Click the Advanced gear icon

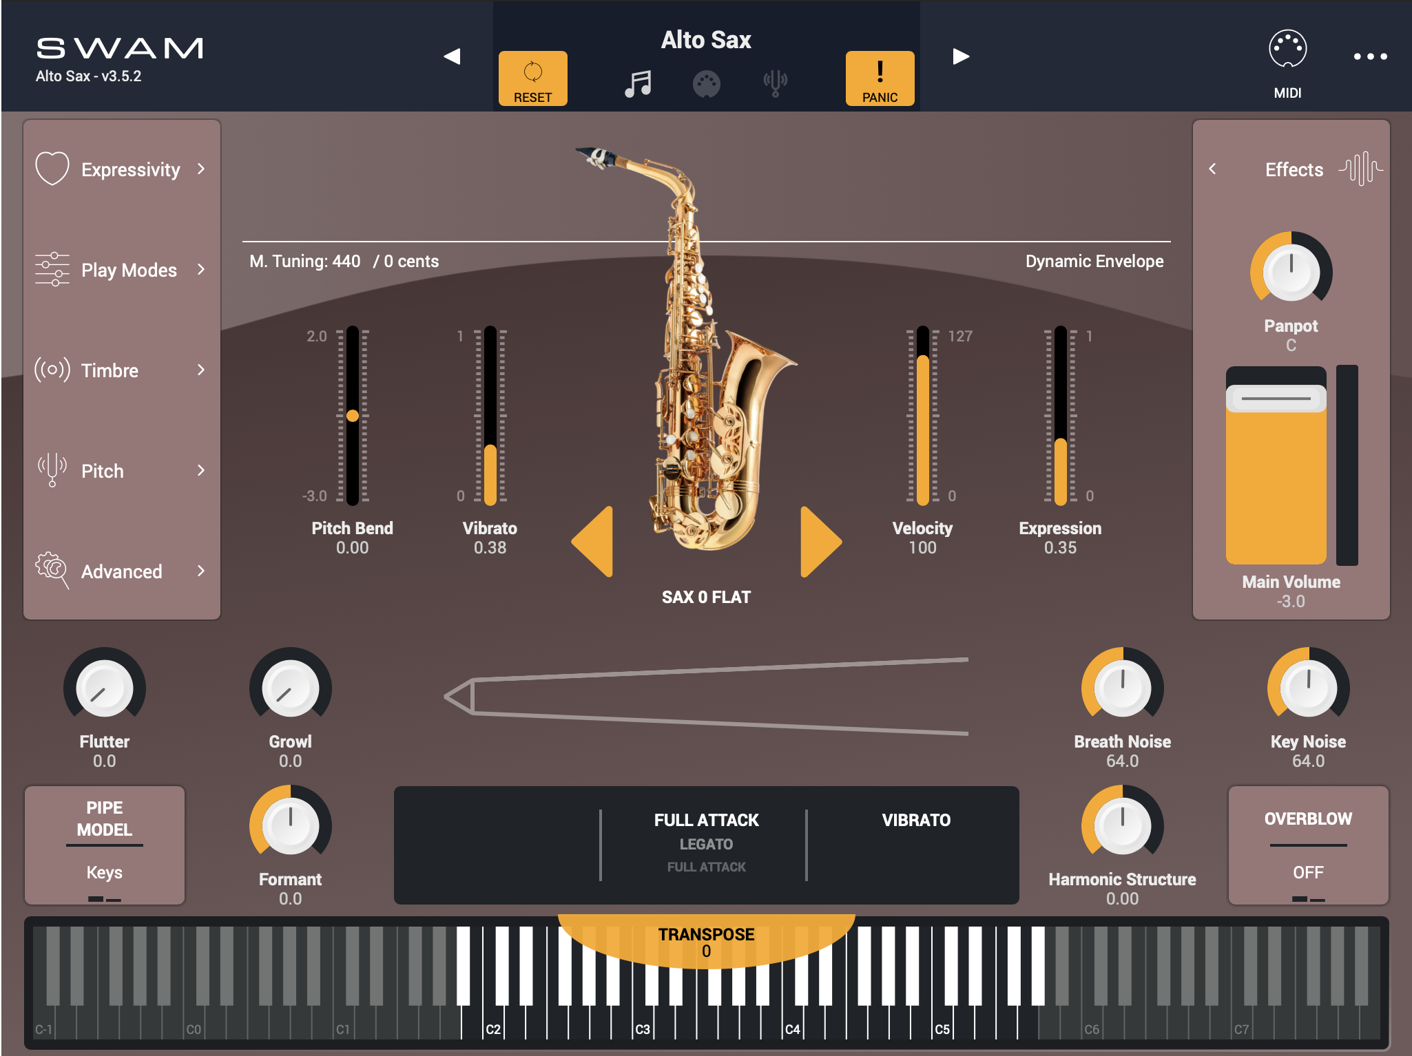52,570
